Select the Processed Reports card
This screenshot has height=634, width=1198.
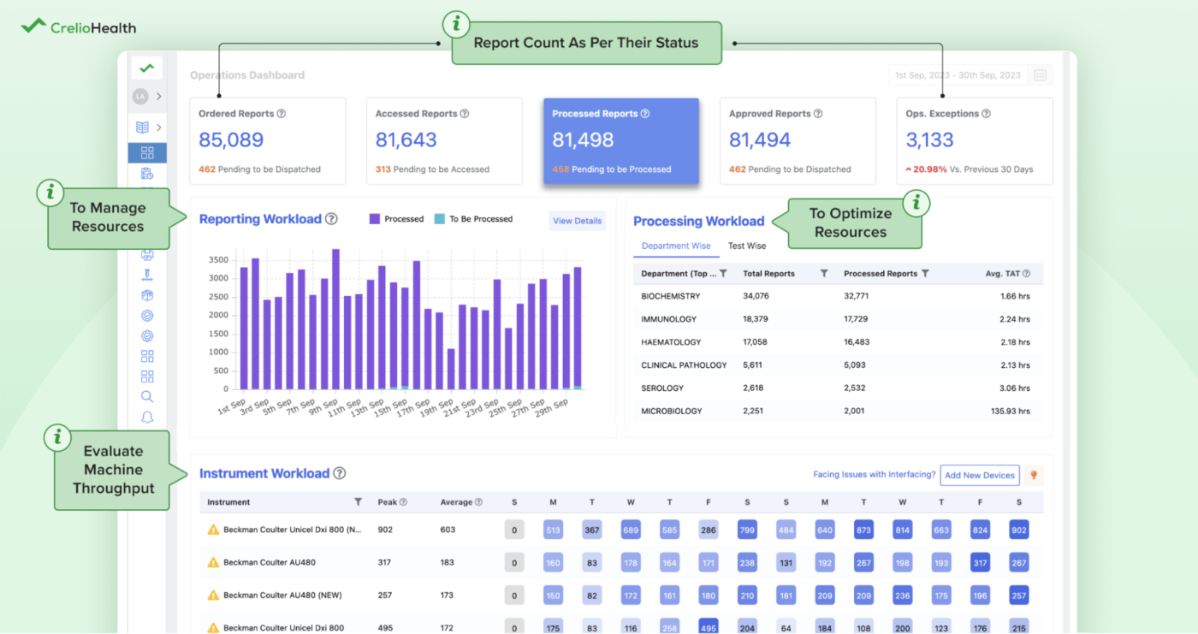tap(620, 141)
